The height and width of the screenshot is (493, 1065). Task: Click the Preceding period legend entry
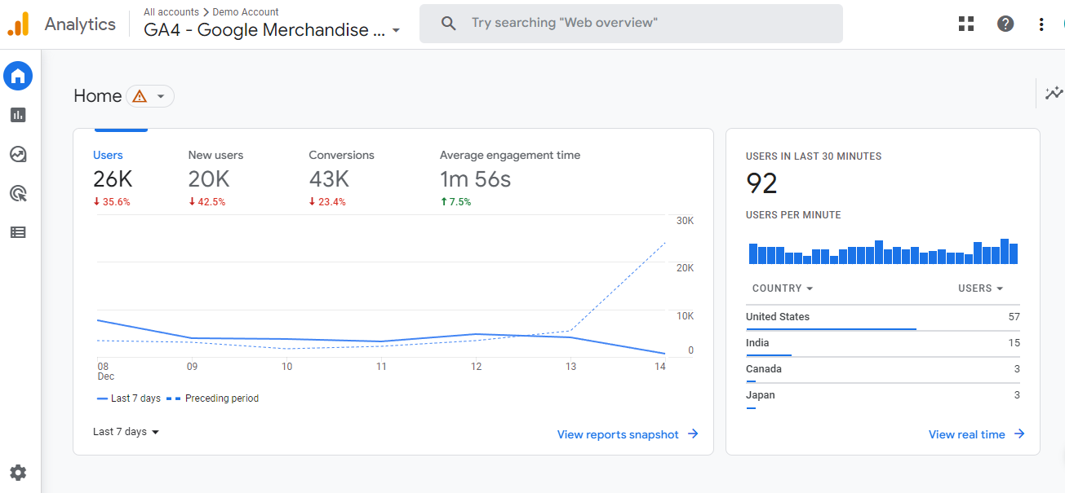213,398
